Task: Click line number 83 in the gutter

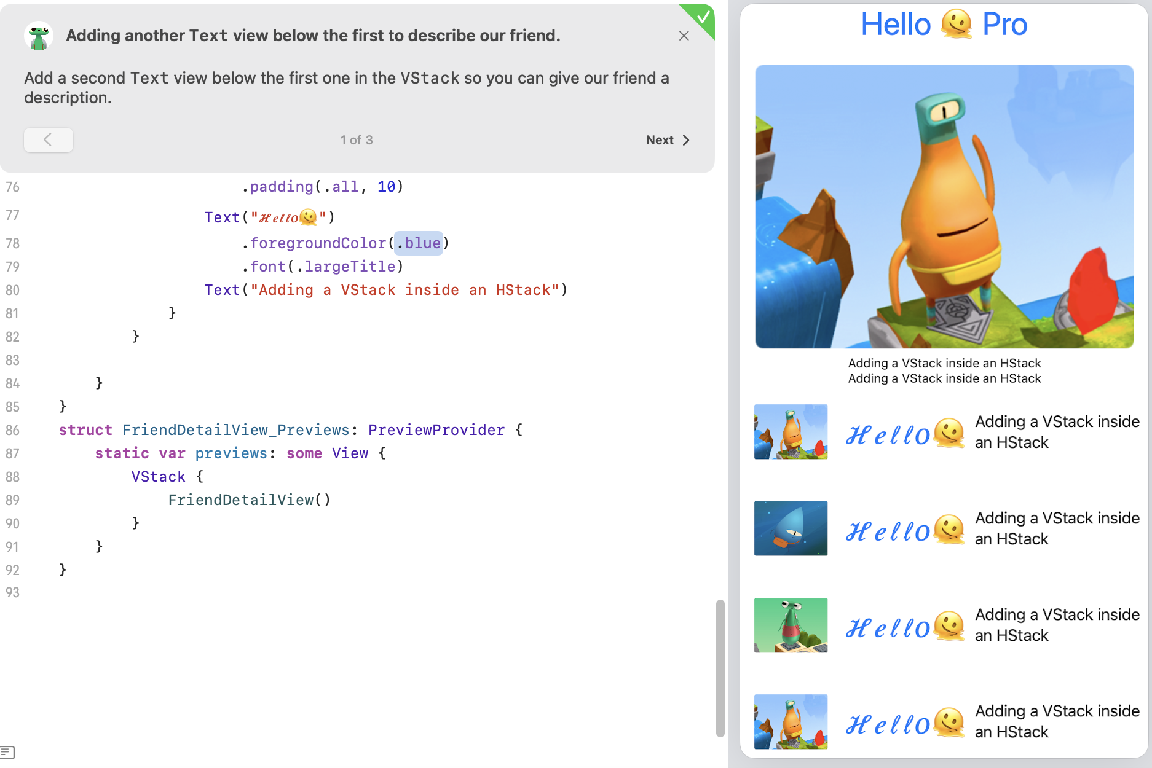Action: [x=12, y=361]
